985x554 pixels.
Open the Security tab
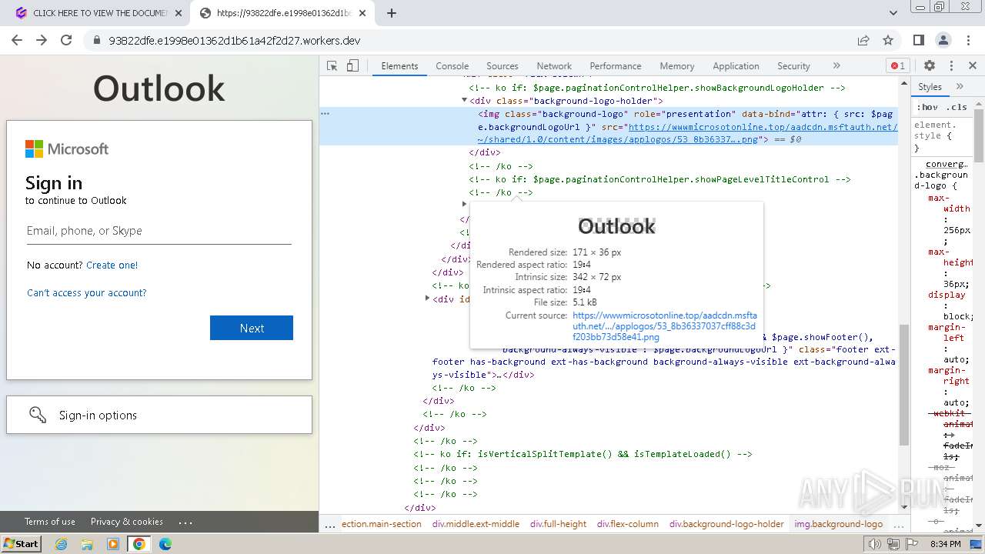coord(793,66)
